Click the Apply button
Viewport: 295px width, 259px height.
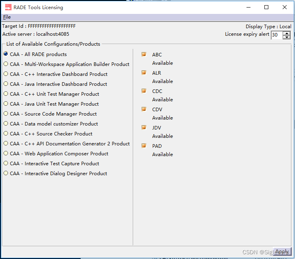[x=282, y=251]
